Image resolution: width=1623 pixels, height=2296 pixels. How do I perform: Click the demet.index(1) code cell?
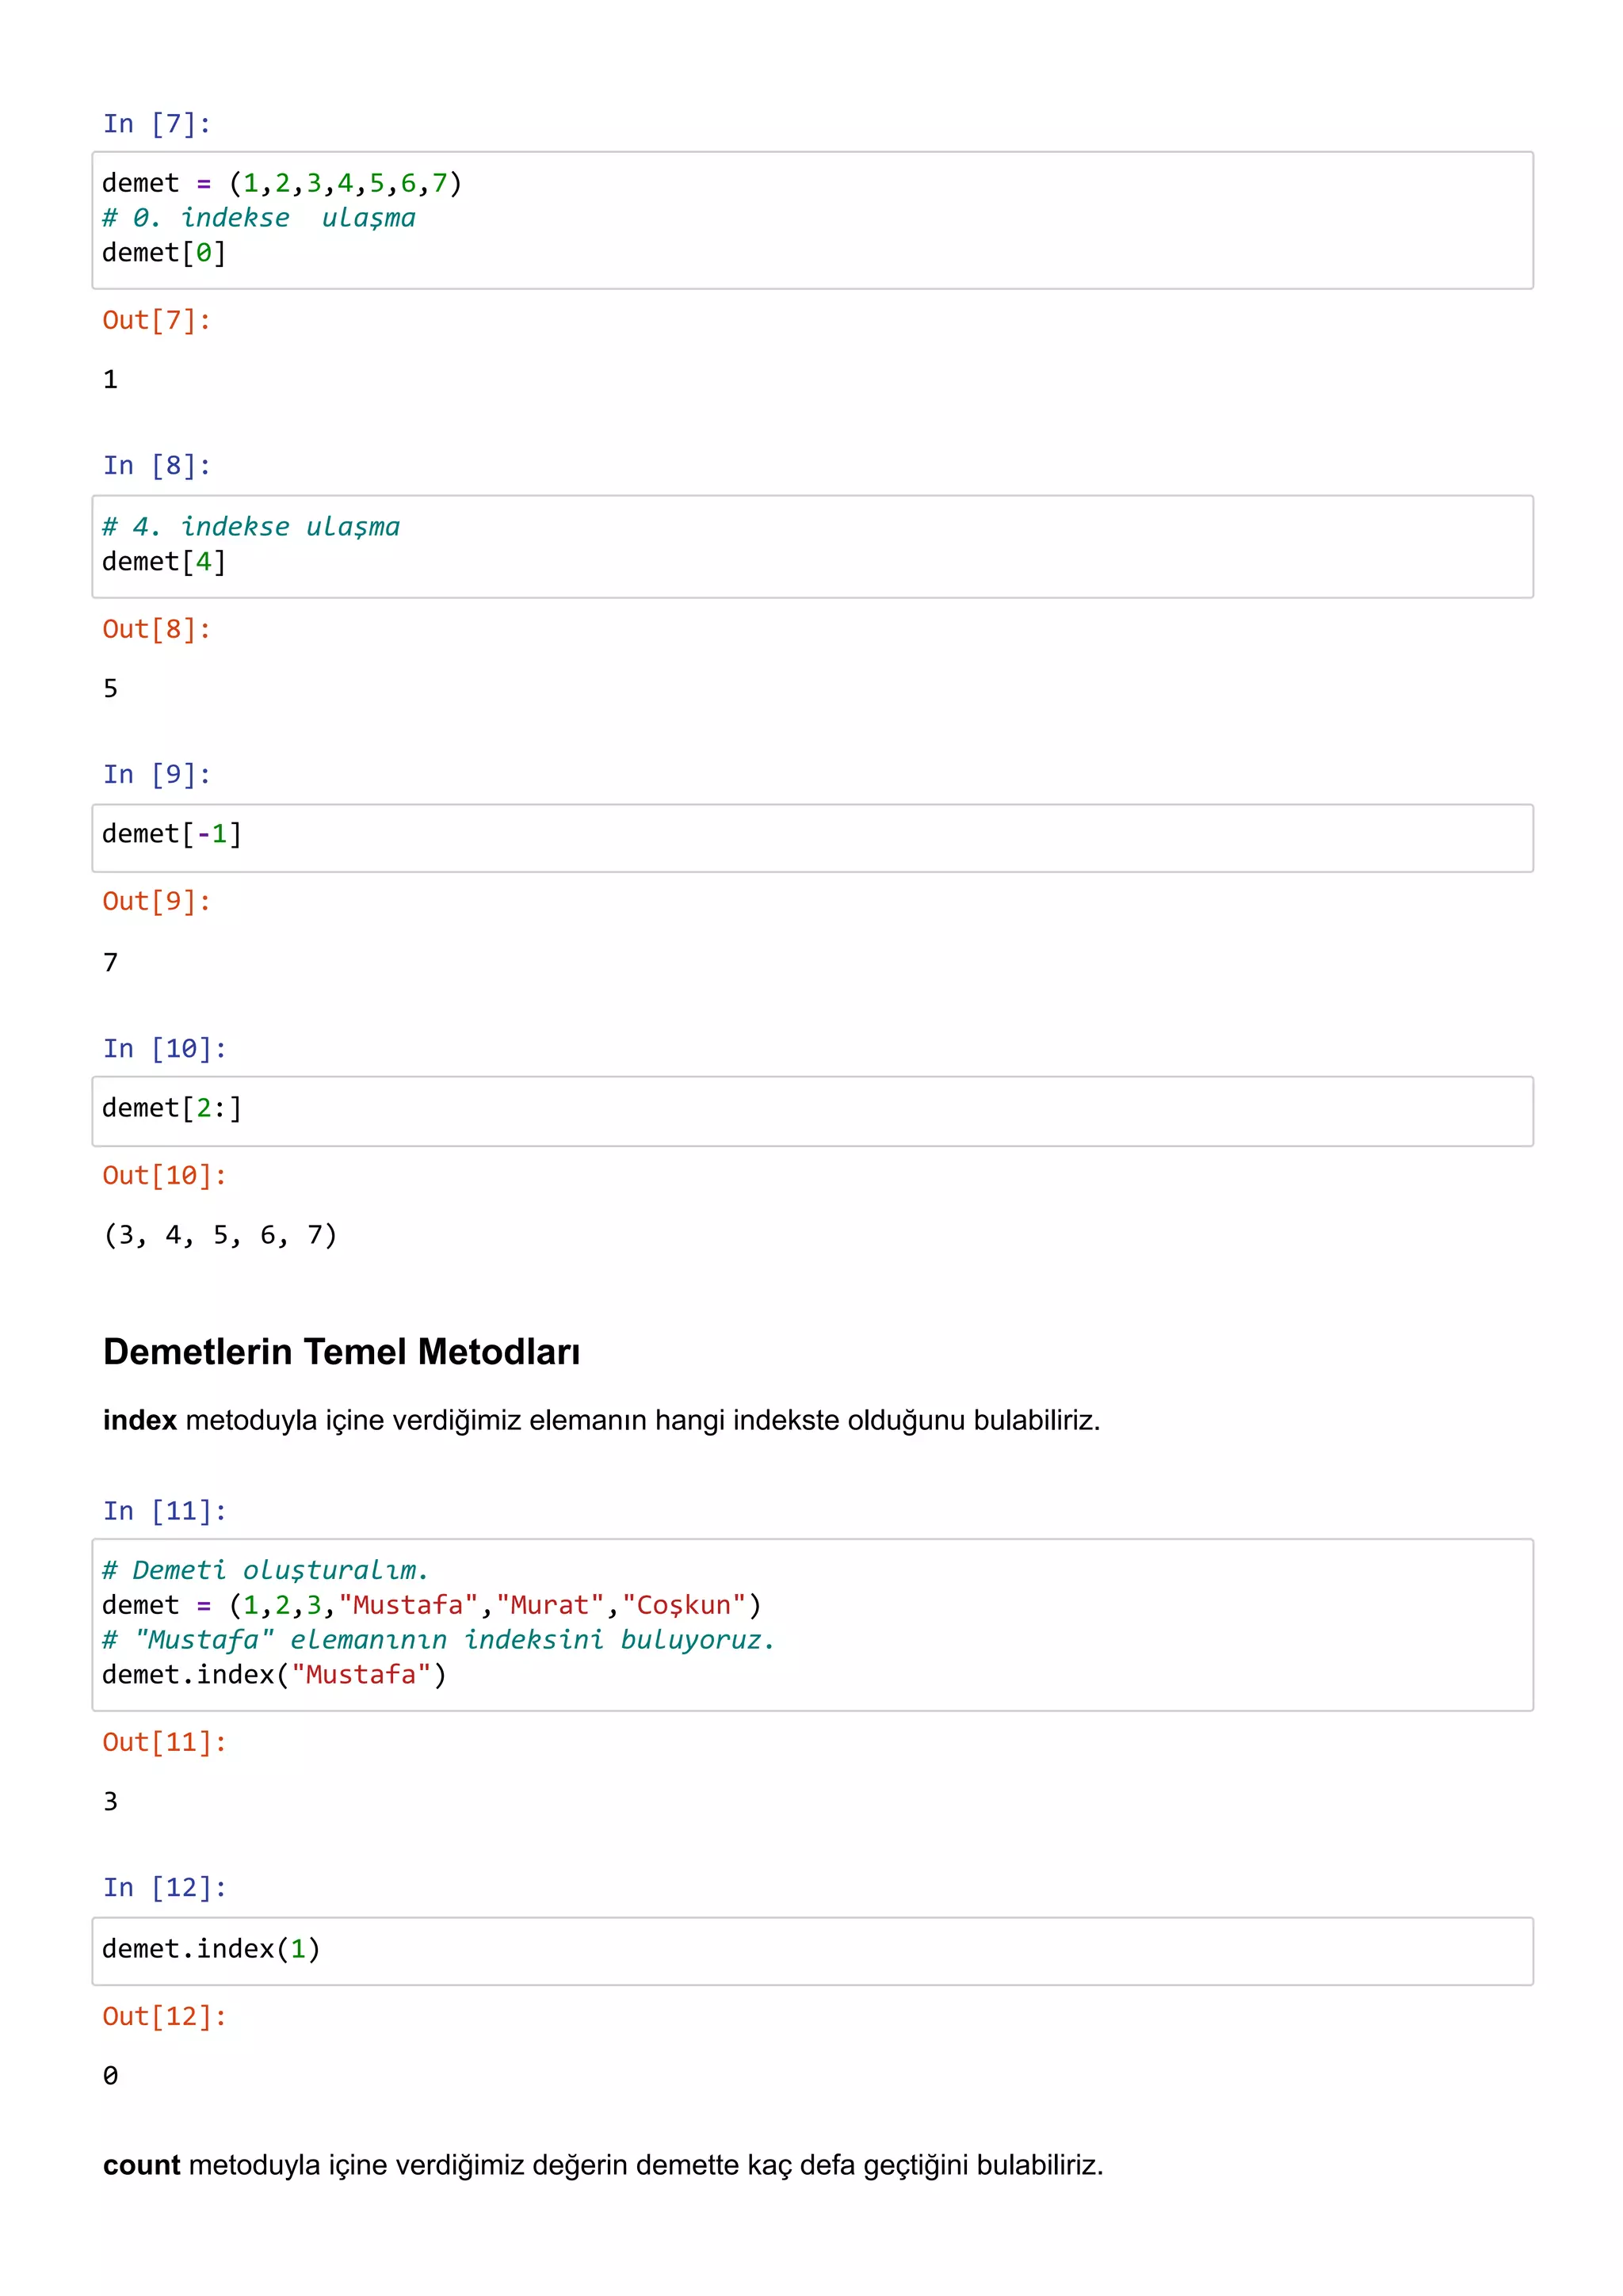pos(812,1951)
